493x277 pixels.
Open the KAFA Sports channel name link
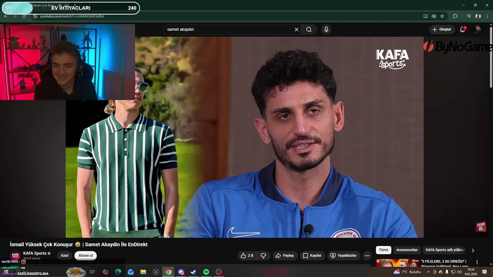(35, 253)
